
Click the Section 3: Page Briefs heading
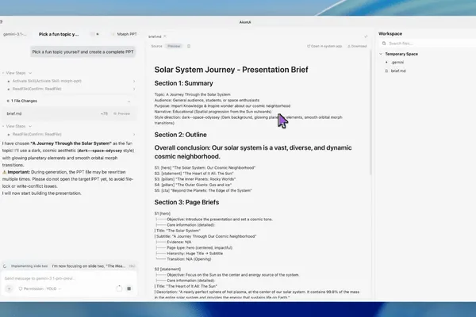(x=186, y=202)
